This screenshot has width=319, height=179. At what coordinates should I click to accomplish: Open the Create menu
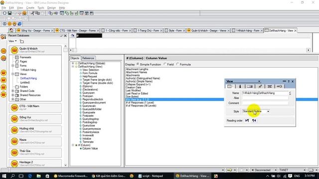click(30, 8)
